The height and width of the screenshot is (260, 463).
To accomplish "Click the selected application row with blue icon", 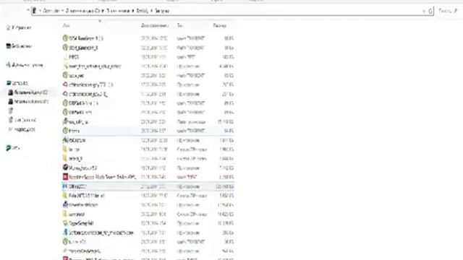I will (148, 186).
